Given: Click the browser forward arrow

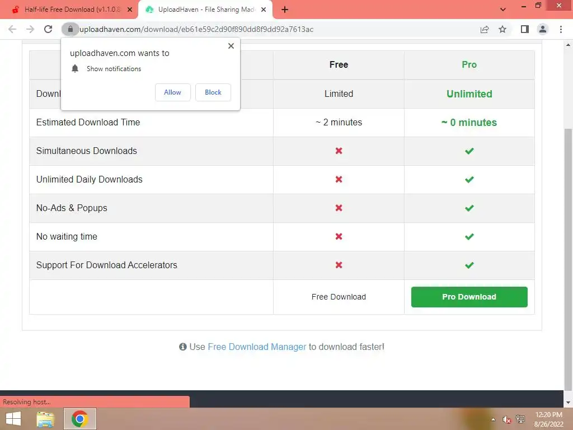Looking at the screenshot, I should [30, 29].
